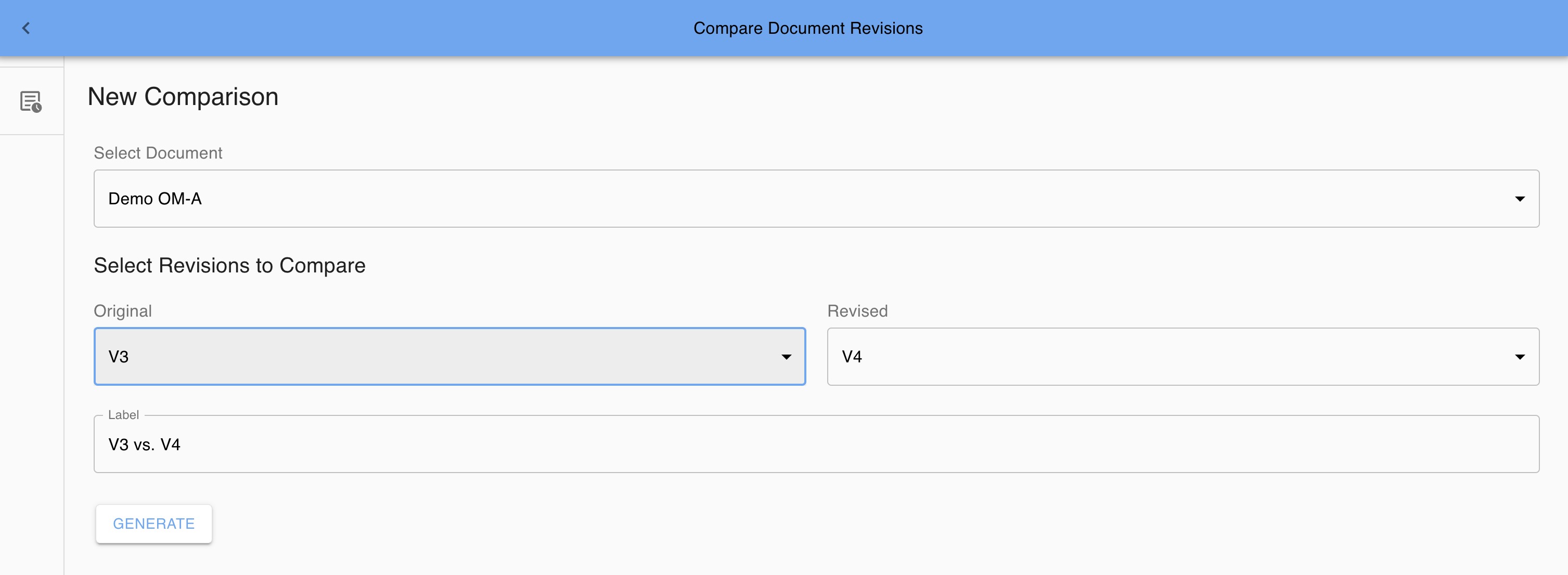
Task: Click the Revised revision dropdown arrow
Action: [x=1519, y=357]
